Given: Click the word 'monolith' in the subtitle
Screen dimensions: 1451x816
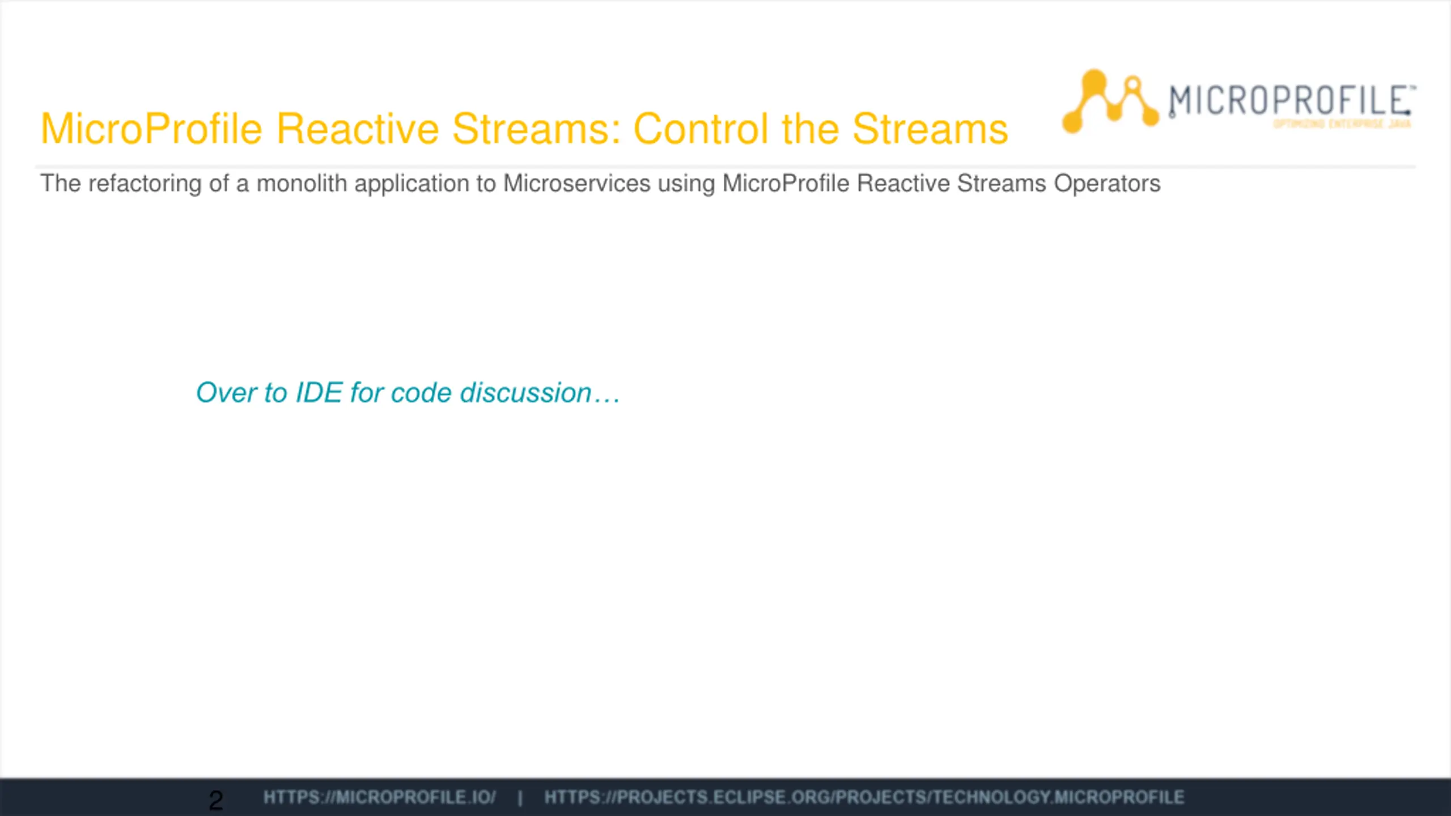Looking at the screenshot, I should point(302,184).
